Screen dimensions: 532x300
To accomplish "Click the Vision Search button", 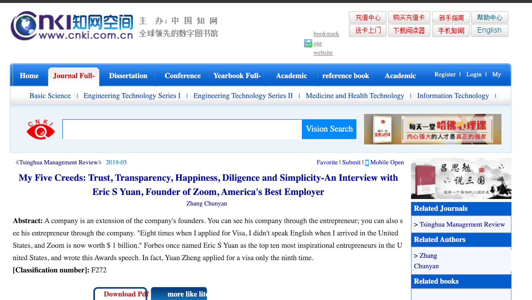I will (x=329, y=129).
